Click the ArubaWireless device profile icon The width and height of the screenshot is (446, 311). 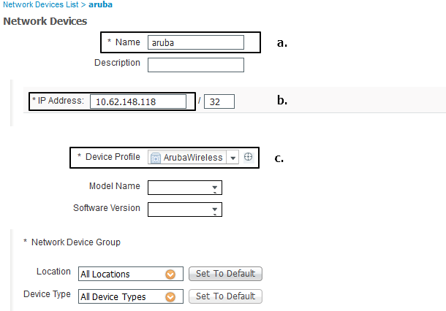pyautogui.click(x=156, y=158)
